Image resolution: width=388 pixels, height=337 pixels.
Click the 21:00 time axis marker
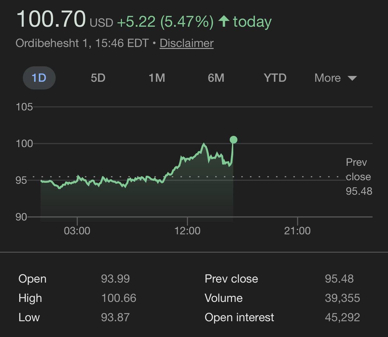pyautogui.click(x=297, y=230)
